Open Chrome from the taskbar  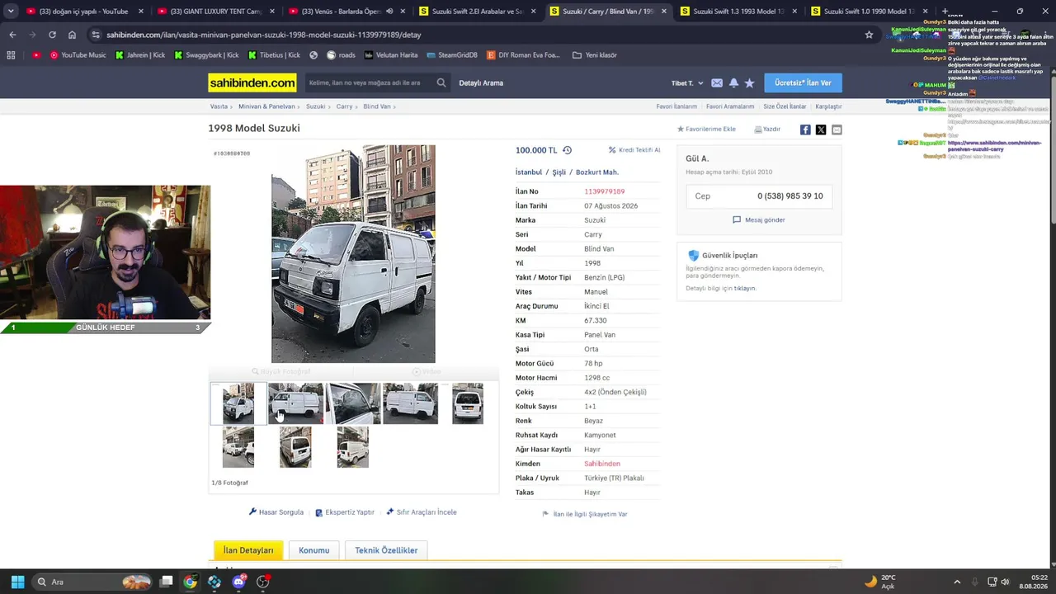190,582
